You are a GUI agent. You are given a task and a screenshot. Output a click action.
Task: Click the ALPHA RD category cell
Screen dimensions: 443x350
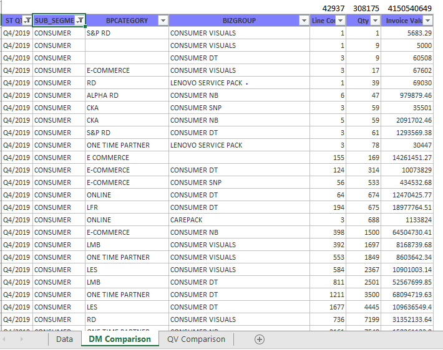point(127,95)
